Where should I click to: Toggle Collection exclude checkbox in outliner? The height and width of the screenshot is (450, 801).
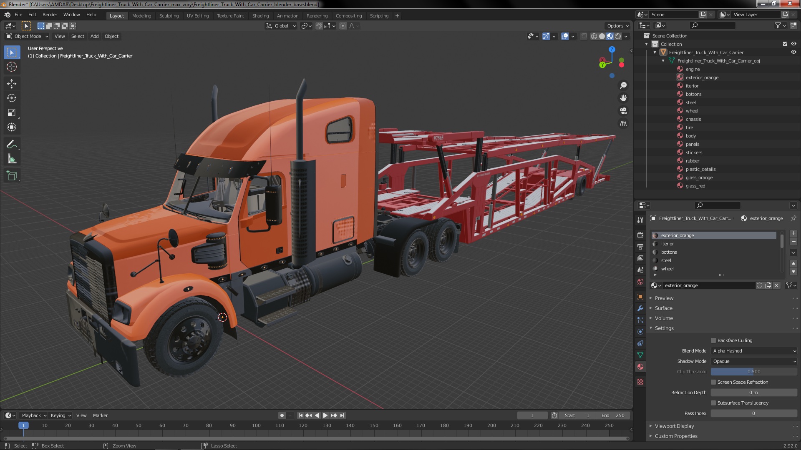(x=785, y=44)
